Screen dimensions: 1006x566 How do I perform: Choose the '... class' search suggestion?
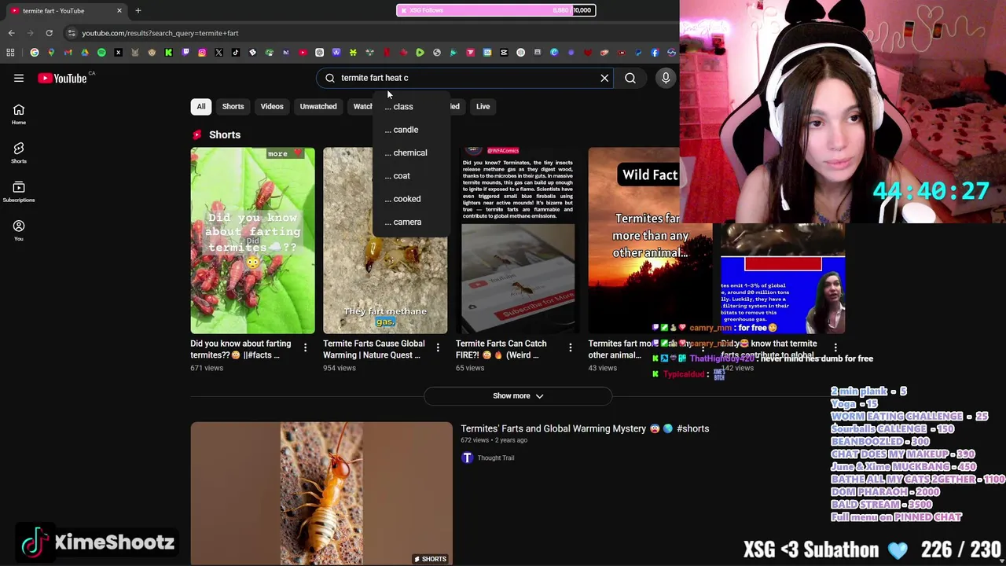pyautogui.click(x=411, y=106)
